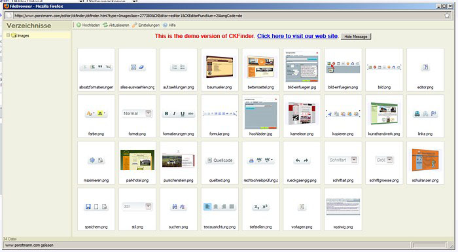Viewport: 458px width, 252px height.
Task: Click the Verzeichnisse panel heading
Action: [29, 26]
